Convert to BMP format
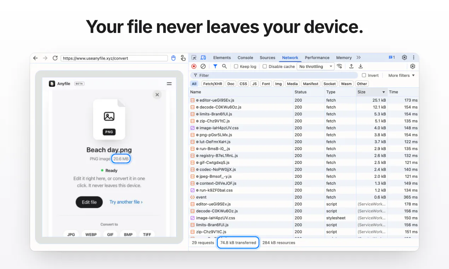Screen dimensions: 449x269 [128, 234]
